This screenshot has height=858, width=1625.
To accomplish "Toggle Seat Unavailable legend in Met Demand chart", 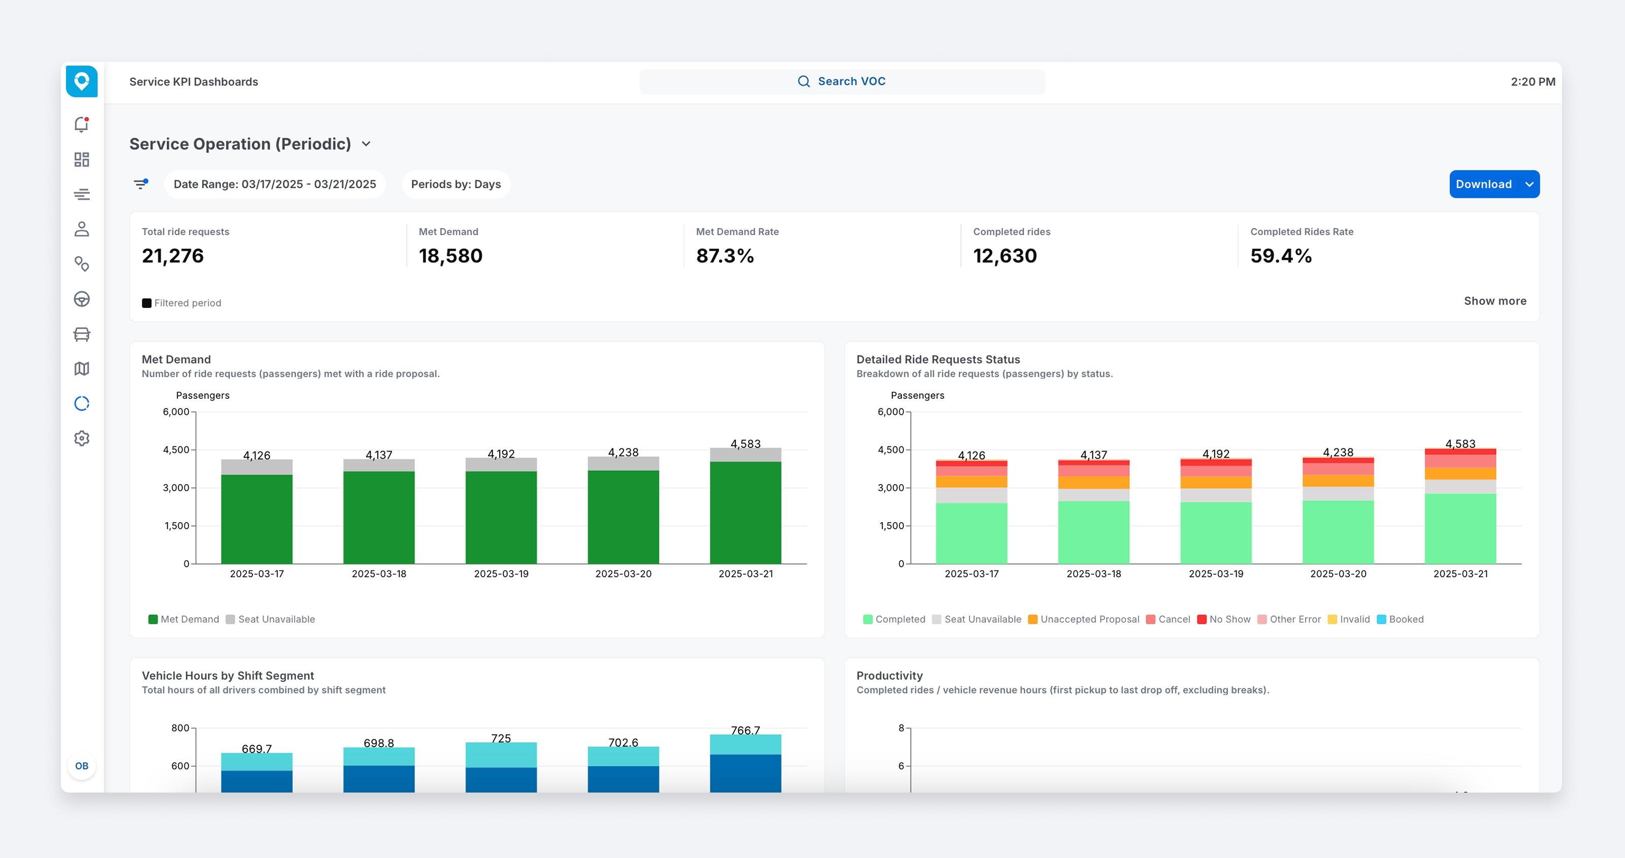I will click(270, 619).
